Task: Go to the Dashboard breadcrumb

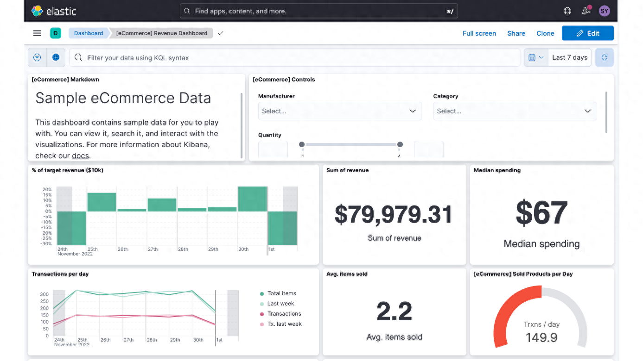Action: 89,33
